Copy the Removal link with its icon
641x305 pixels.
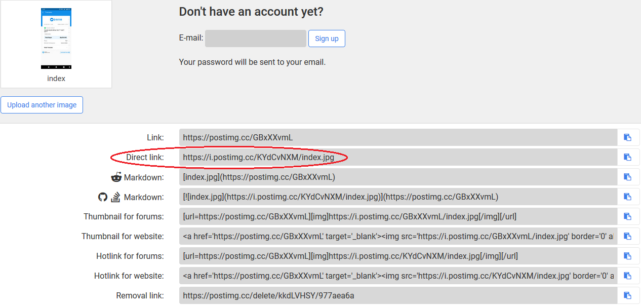click(x=628, y=295)
